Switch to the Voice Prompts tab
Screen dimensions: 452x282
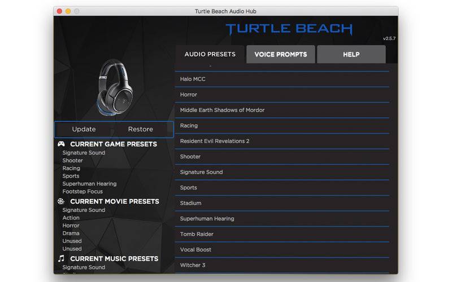click(x=280, y=55)
